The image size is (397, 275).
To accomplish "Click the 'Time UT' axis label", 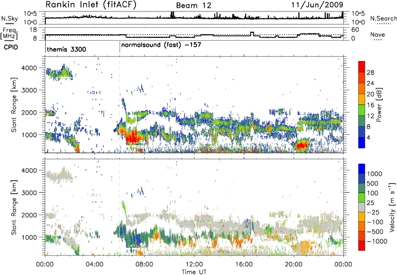I will pyautogui.click(x=194, y=272).
